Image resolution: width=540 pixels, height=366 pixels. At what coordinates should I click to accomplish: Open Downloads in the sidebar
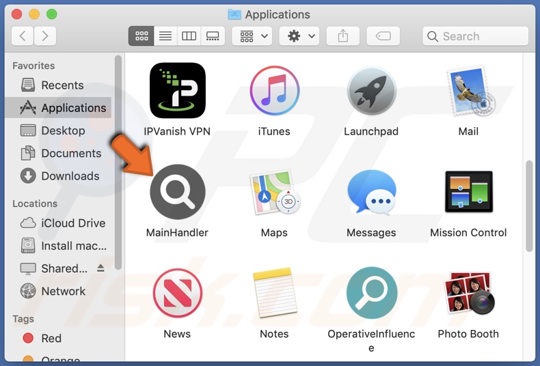pos(58,176)
